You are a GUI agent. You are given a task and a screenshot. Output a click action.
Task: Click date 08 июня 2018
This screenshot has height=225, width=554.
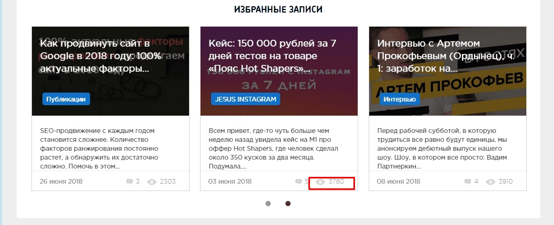[x=398, y=182]
